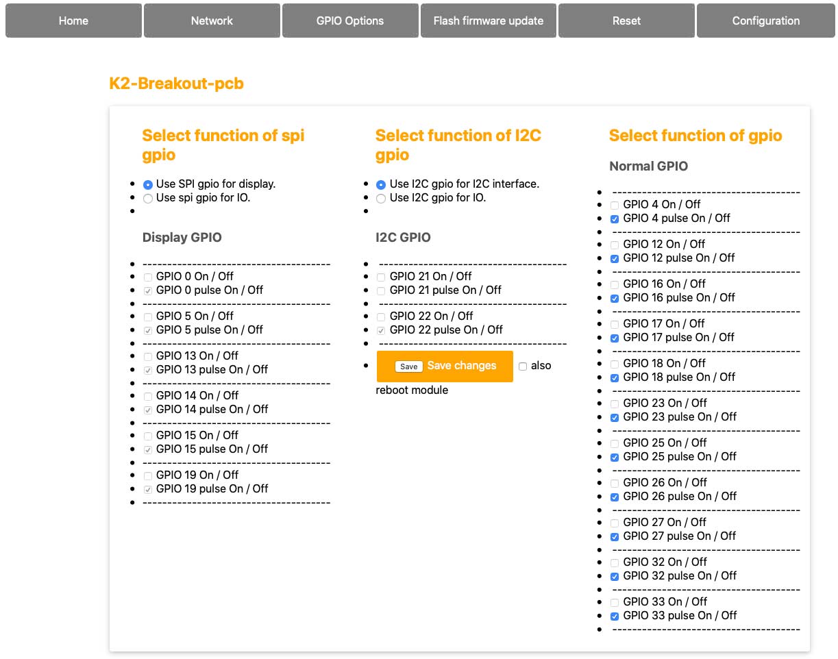The width and height of the screenshot is (838, 659).
Task: Uncheck GPIO 17 pulse On / Off
Action: pyautogui.click(x=614, y=338)
